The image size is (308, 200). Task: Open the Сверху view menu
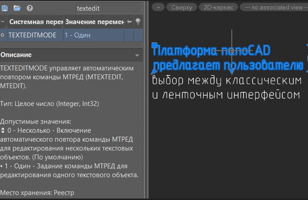pos(182,8)
